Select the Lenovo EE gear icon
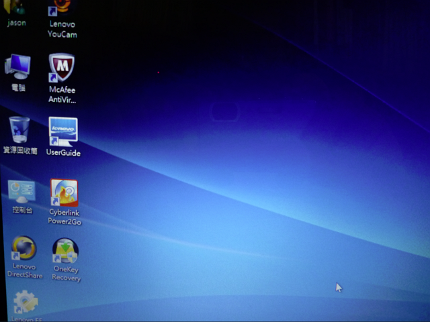 [x=26, y=303]
